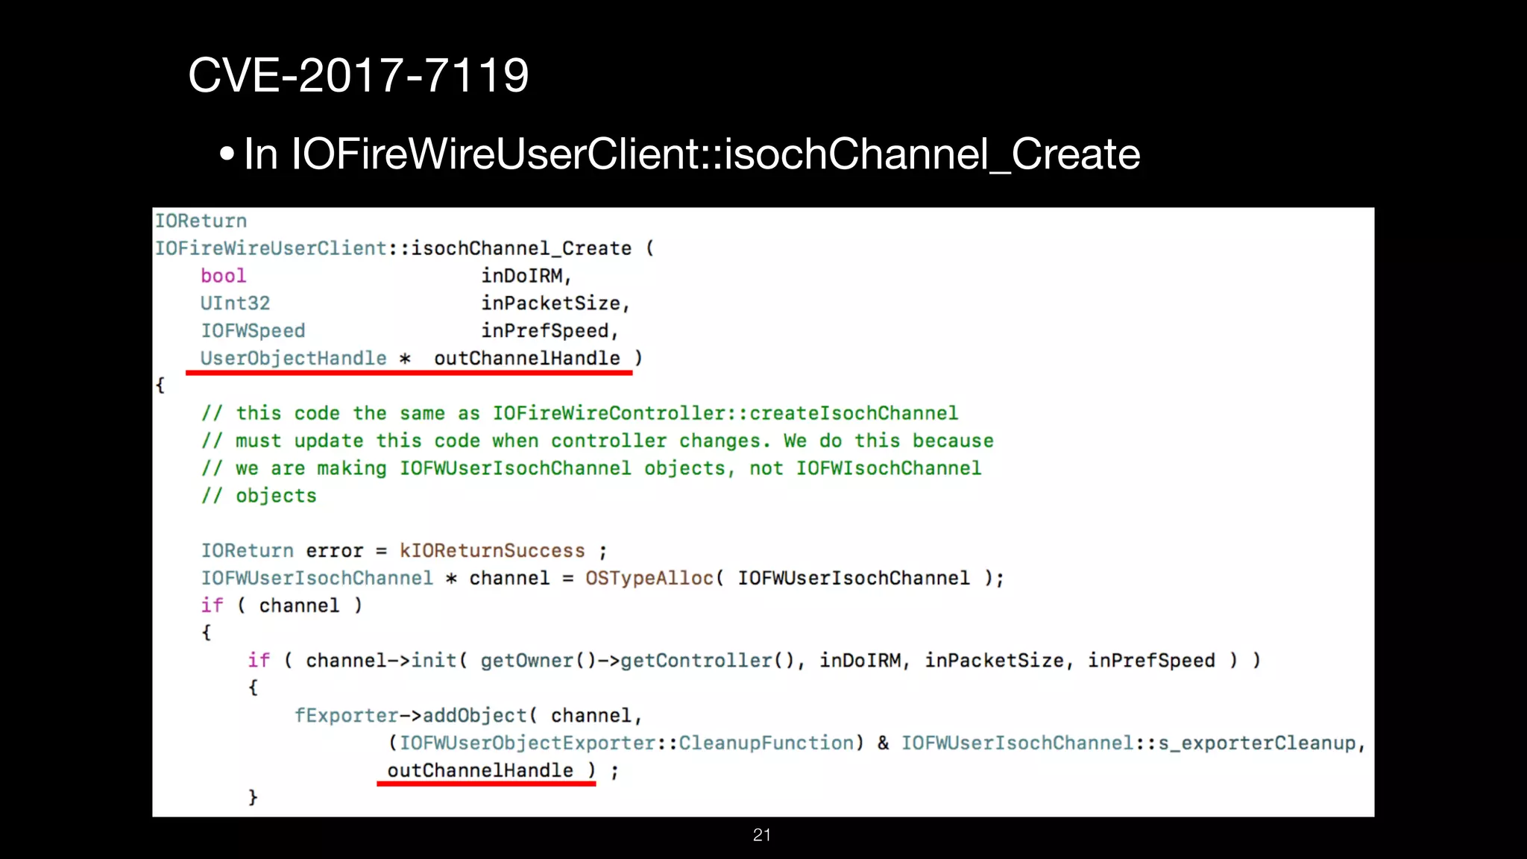Click the '// objects' comment line

coord(259,496)
